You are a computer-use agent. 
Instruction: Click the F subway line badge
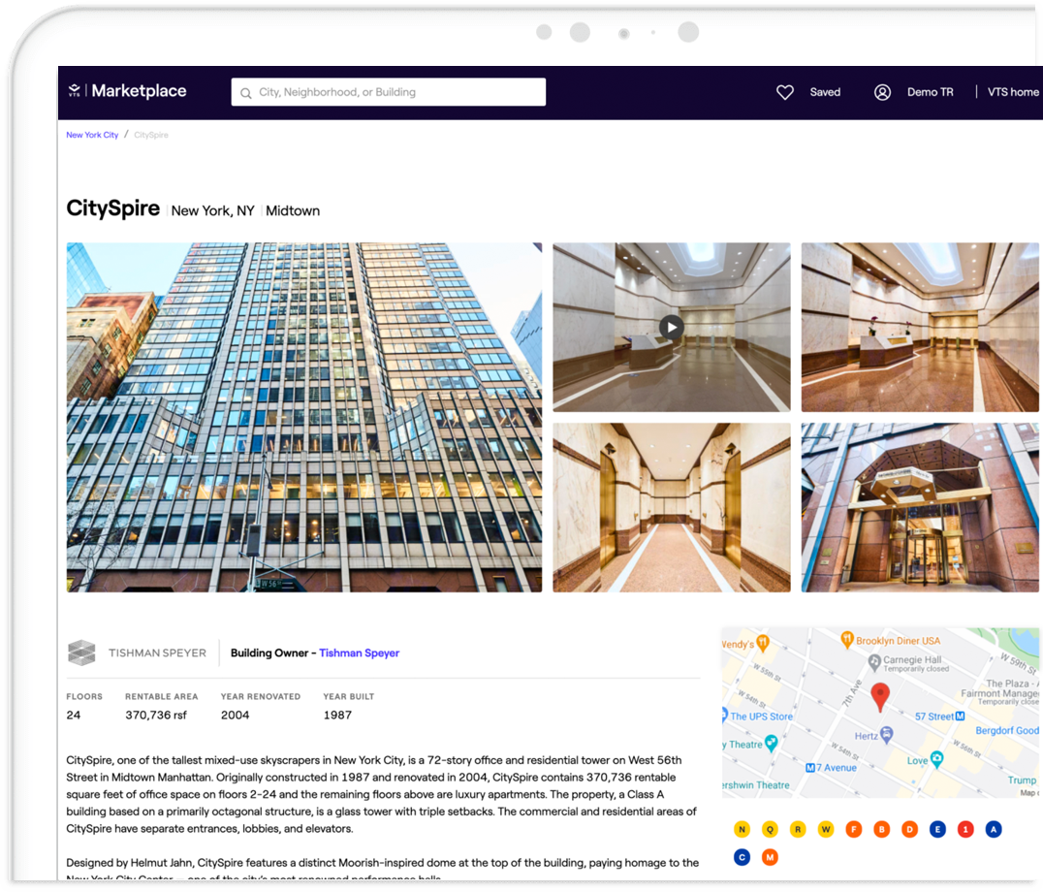(x=853, y=830)
